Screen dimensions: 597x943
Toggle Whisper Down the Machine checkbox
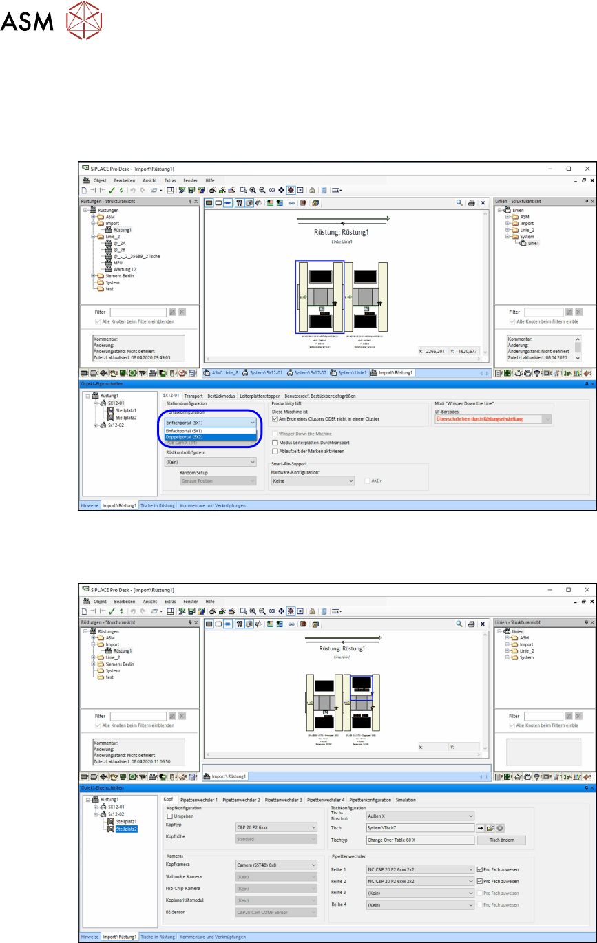point(275,434)
